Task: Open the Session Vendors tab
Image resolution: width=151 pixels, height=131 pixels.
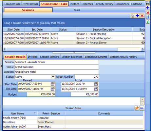Action: click(49, 57)
